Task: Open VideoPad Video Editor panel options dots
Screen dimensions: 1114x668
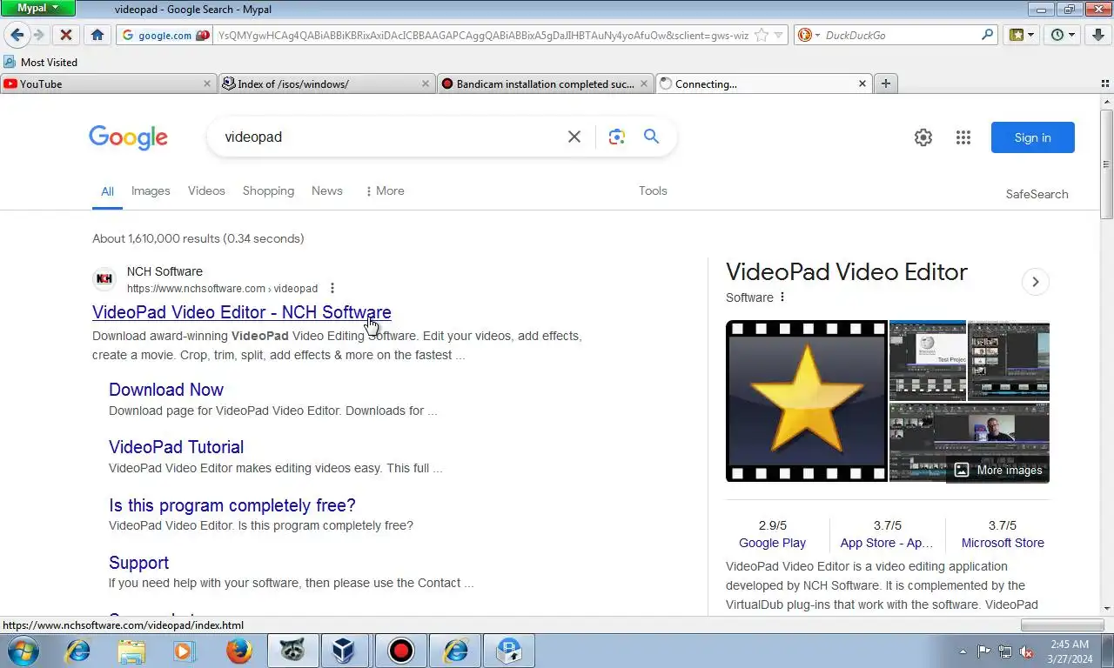Action: [x=782, y=297]
